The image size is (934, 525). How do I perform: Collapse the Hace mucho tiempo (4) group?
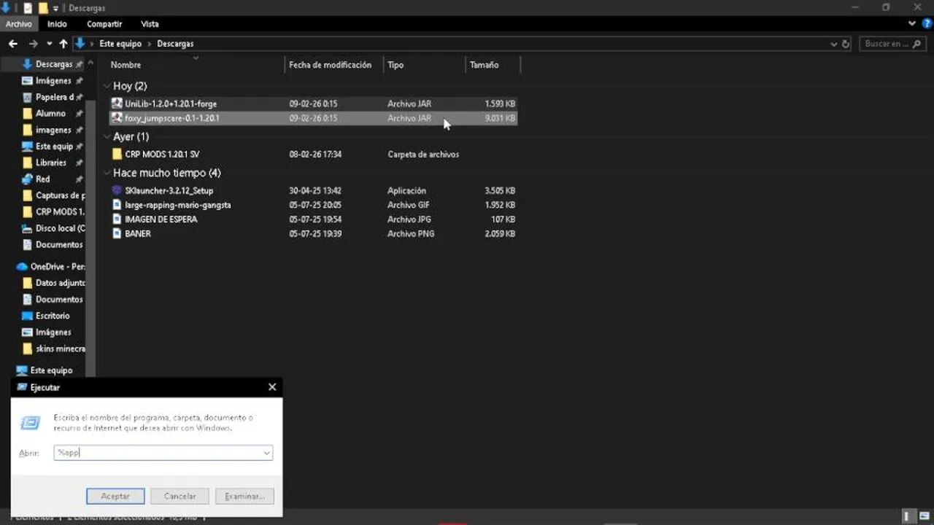(107, 173)
